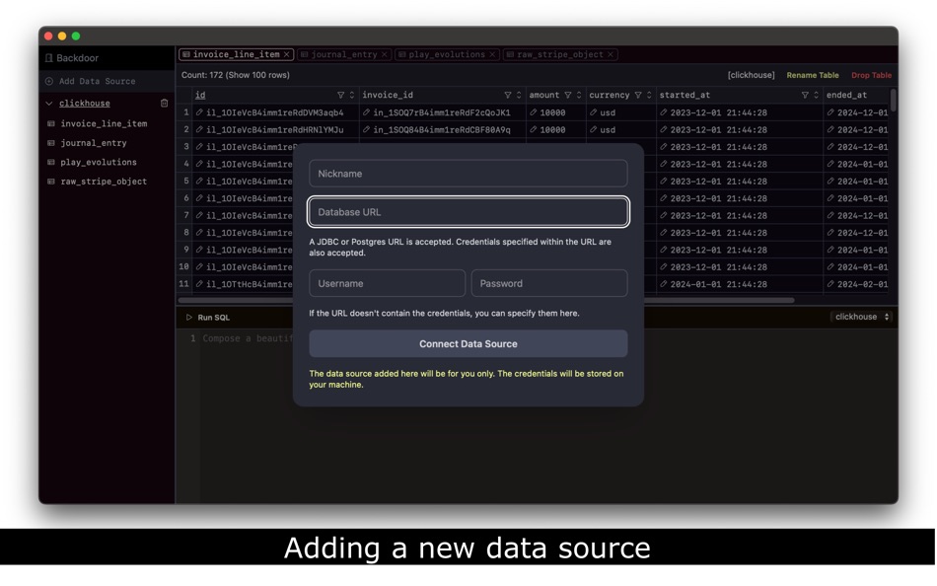Click the Connect Data Source button
The image size is (937, 586).
[x=468, y=343]
